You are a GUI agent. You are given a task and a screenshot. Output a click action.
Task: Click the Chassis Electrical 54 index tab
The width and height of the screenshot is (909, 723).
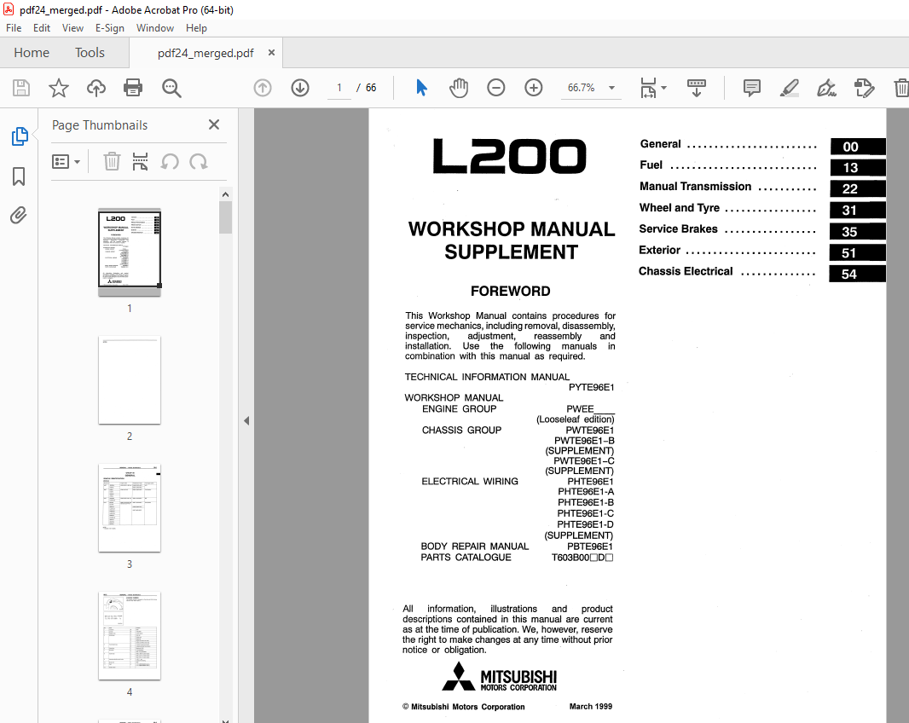(857, 274)
